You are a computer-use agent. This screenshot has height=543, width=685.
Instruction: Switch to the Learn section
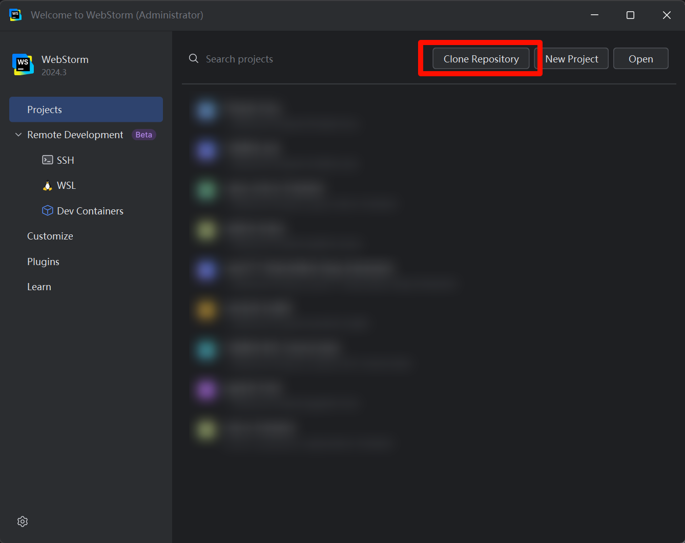(39, 287)
